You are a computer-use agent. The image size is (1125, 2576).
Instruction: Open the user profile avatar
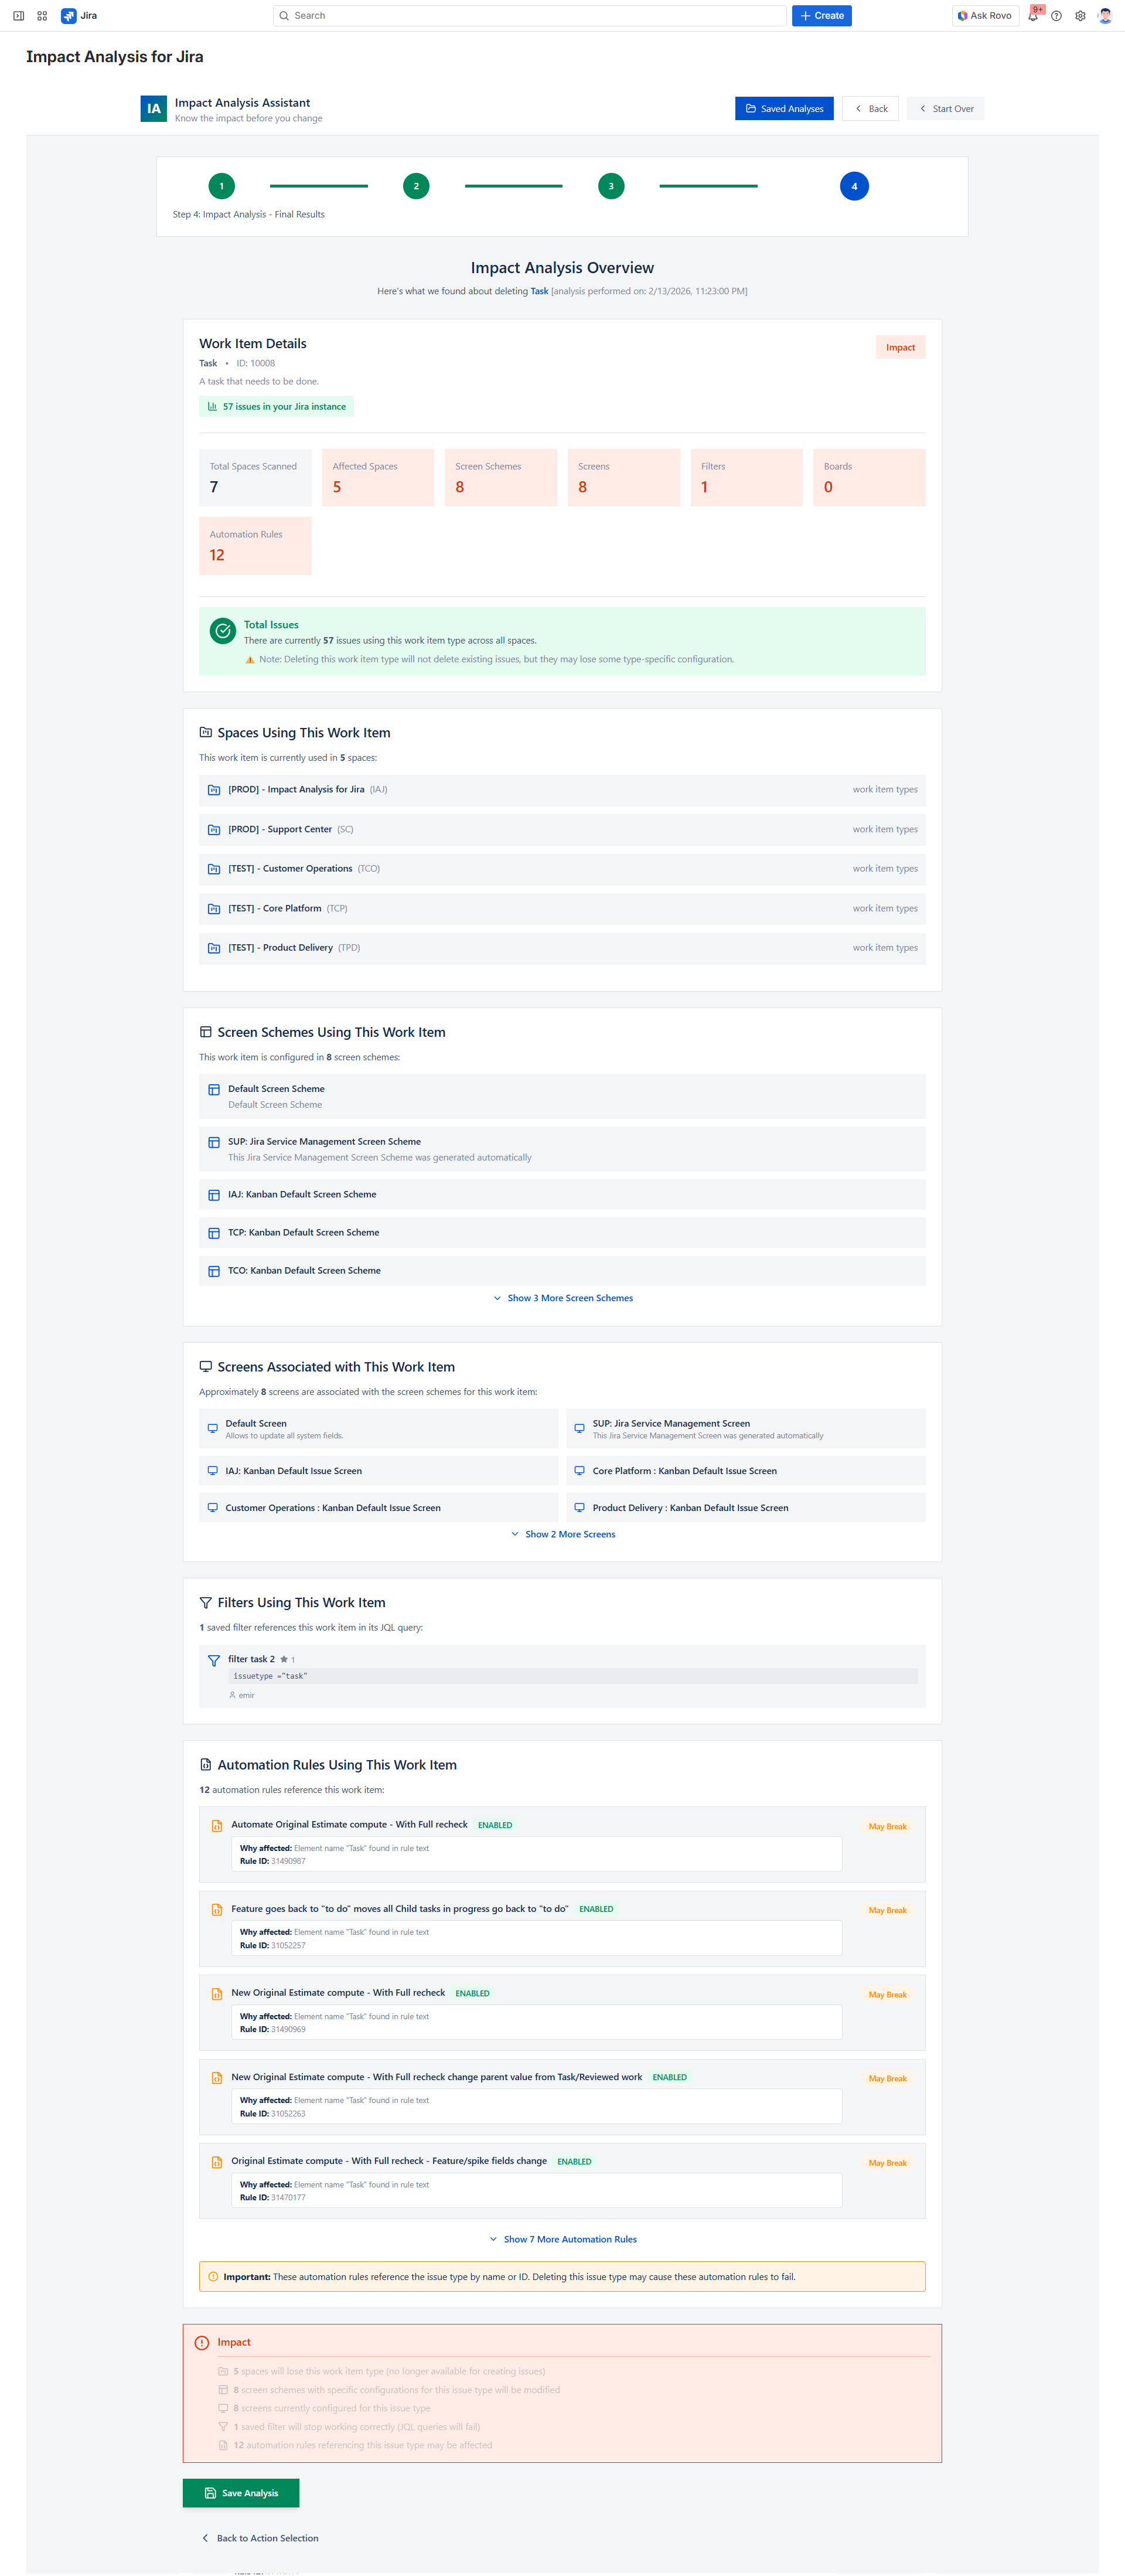[x=1104, y=16]
